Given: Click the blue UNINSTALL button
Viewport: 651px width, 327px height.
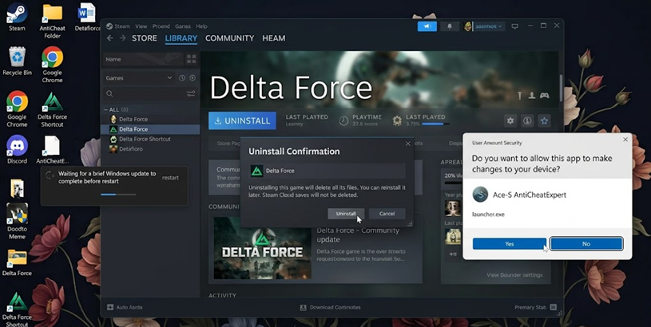Looking at the screenshot, I should 242,120.
